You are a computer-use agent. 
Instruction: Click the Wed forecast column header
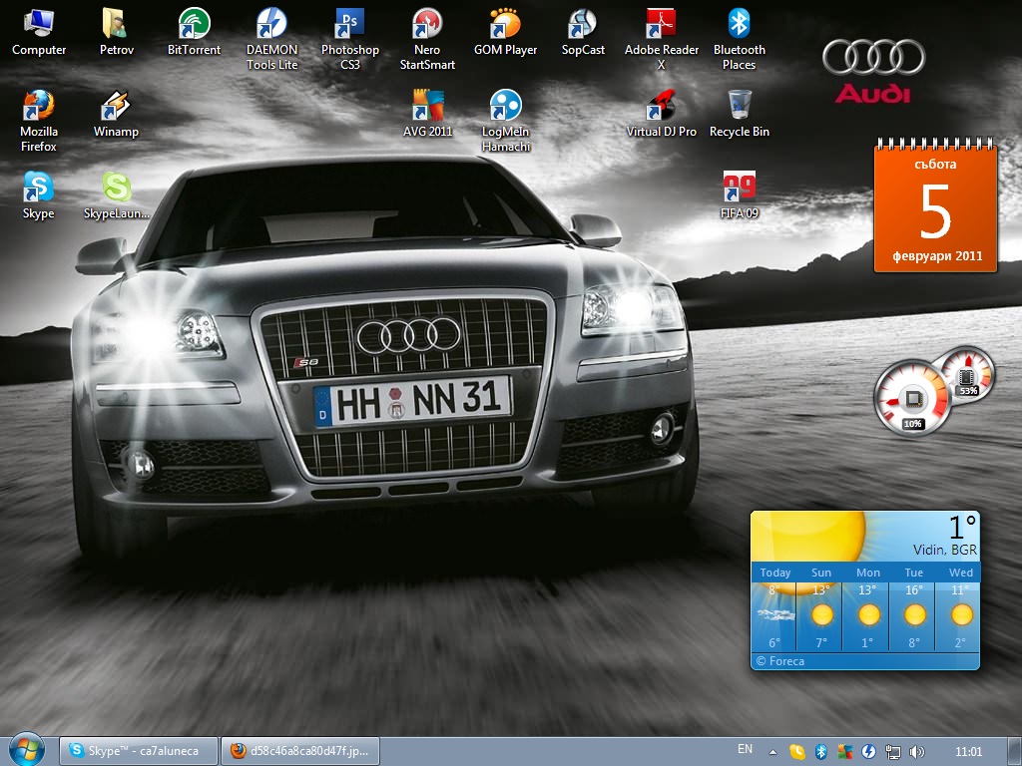[x=961, y=573]
